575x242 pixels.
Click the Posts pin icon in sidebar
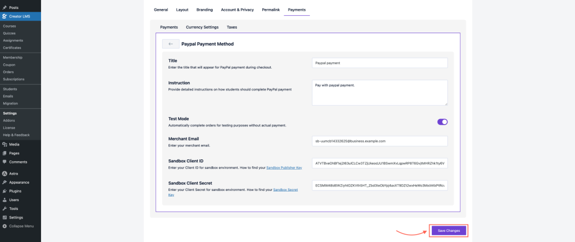pyautogui.click(x=5, y=7)
